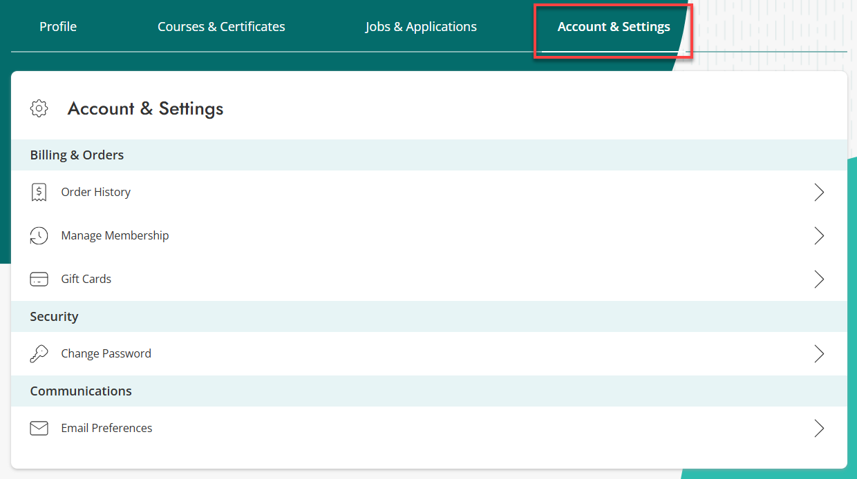857x479 pixels.
Task: Open the Order History text link
Action: [96, 193]
